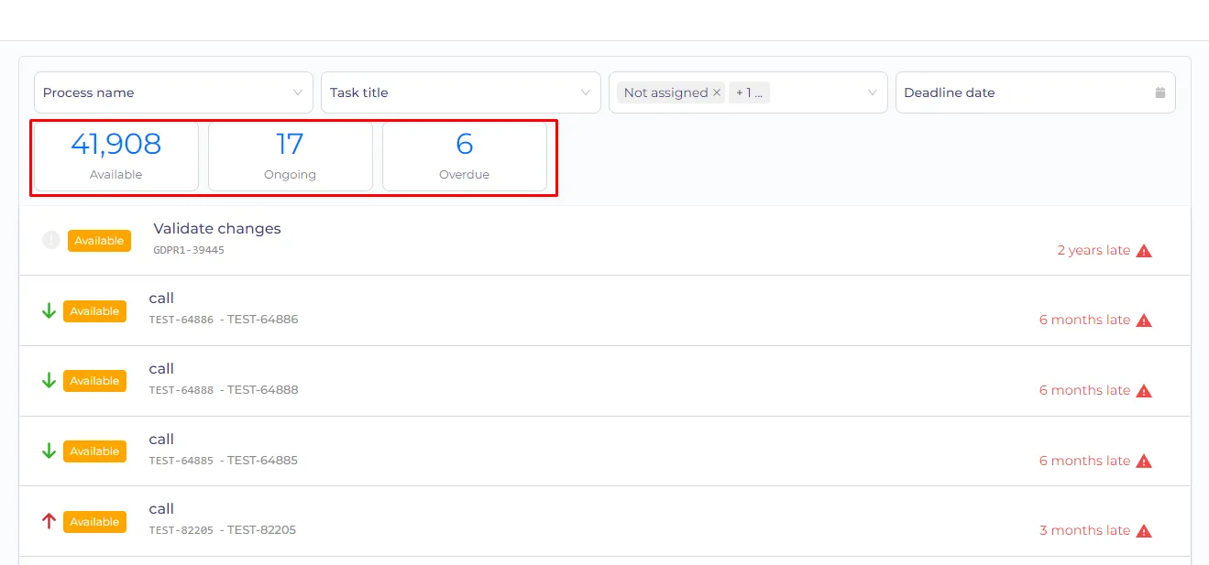Click the Available badge in the TEST-64886 row
The height and width of the screenshot is (565, 1209).
[x=94, y=311]
